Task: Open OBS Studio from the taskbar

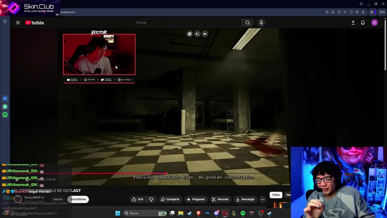Action: (261, 213)
